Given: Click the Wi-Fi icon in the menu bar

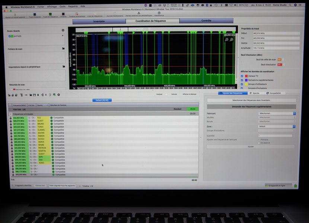Looking at the screenshot, I should tap(231, 5).
